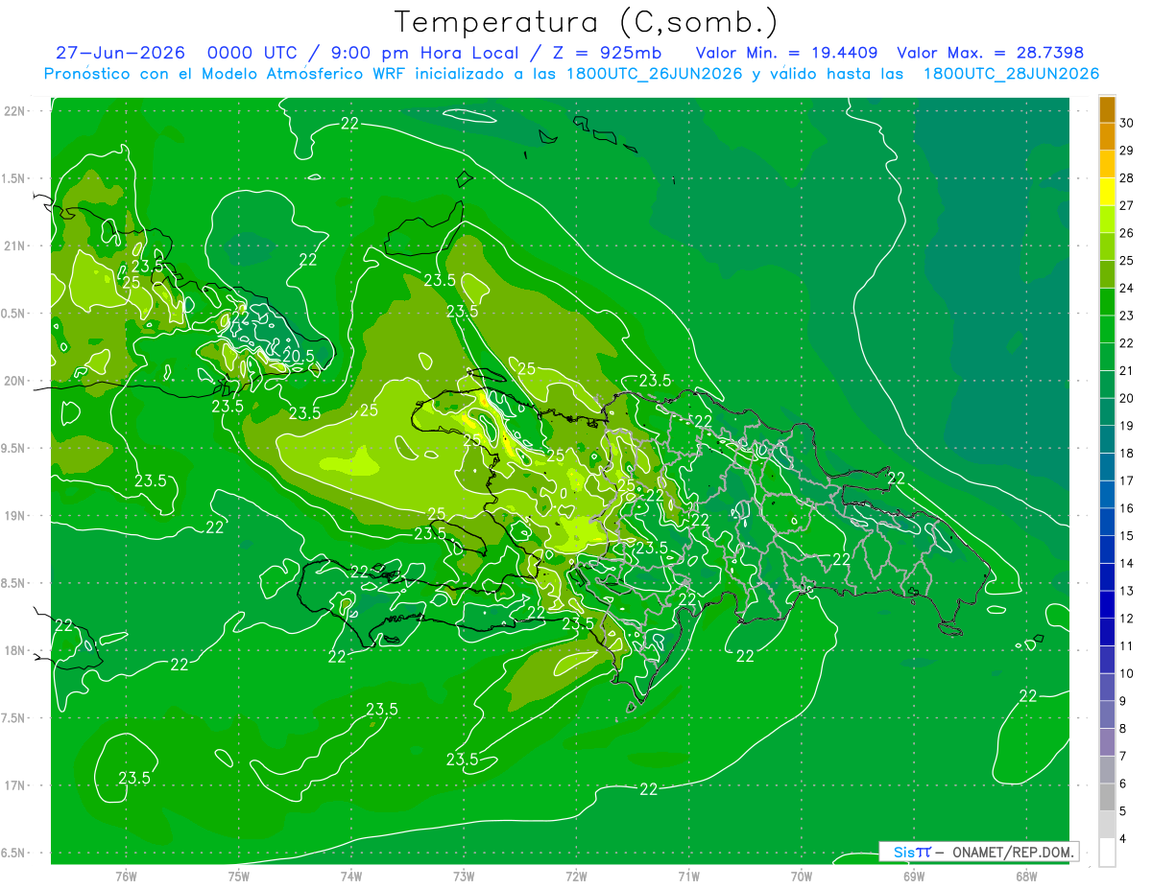Click the "Valor Max. = 28.7398" value
Image resolution: width=1152 pixels, height=889 pixels.
pyautogui.click(x=990, y=53)
